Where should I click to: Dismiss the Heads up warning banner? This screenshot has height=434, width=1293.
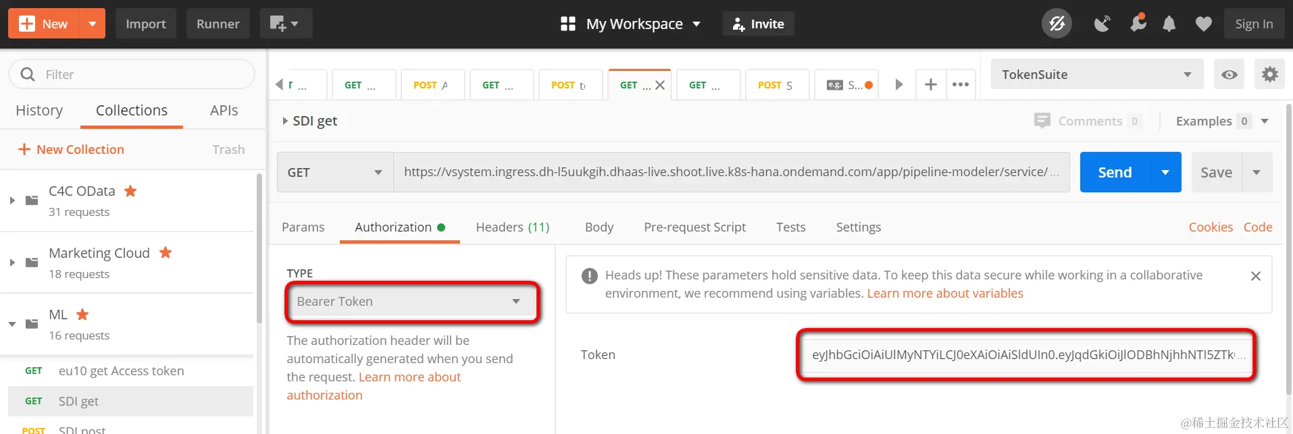tap(1255, 275)
